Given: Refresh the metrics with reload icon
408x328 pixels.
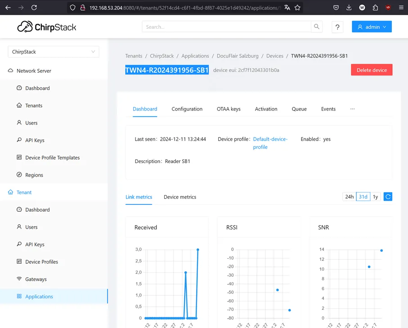Looking at the screenshot, I should click(388, 197).
